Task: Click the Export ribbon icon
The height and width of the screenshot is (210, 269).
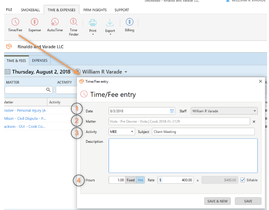Action: point(110,23)
